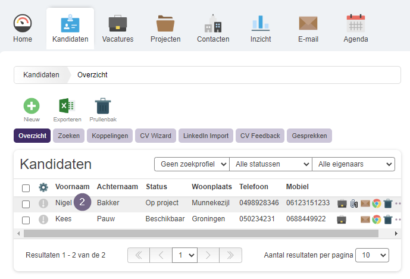The width and height of the screenshot is (410, 279).
Task: Go to the next results page
Action: (x=208, y=255)
